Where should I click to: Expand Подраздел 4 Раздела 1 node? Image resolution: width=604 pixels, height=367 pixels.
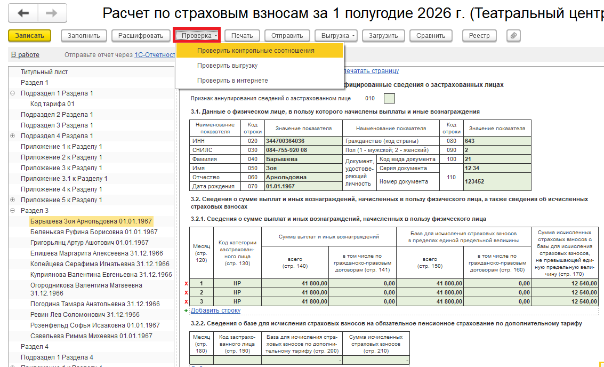tap(12, 135)
